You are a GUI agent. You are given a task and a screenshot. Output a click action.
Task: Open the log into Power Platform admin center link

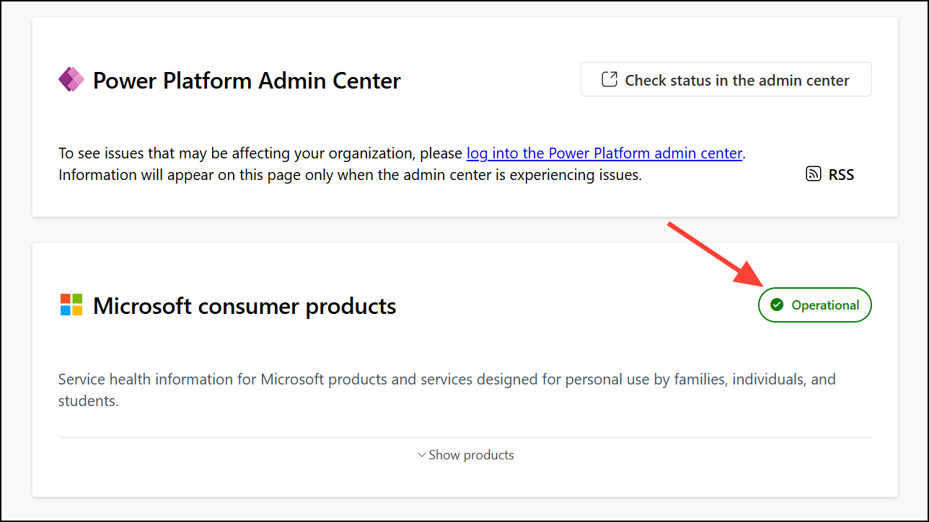(604, 153)
